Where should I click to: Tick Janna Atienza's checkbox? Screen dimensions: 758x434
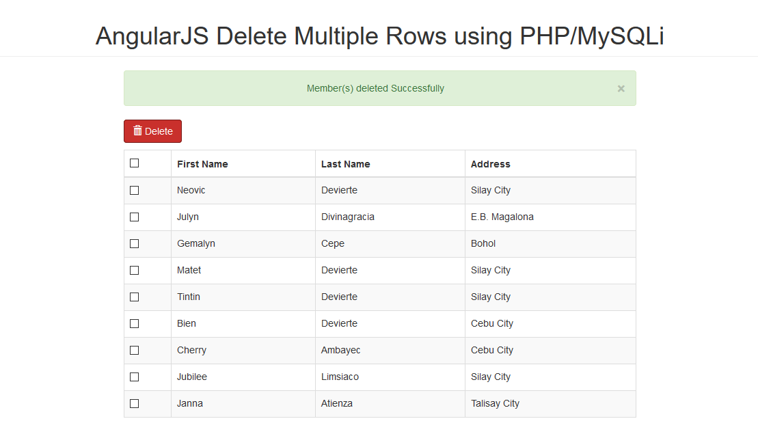tap(134, 403)
